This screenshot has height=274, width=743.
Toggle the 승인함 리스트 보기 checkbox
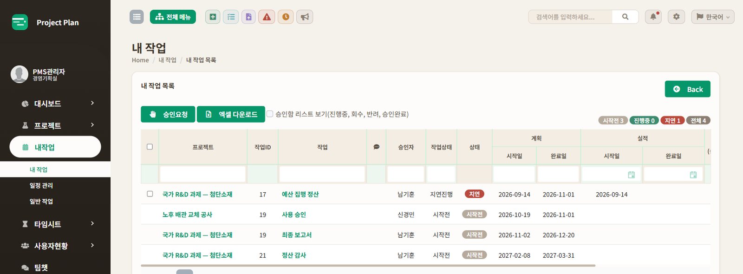click(270, 113)
